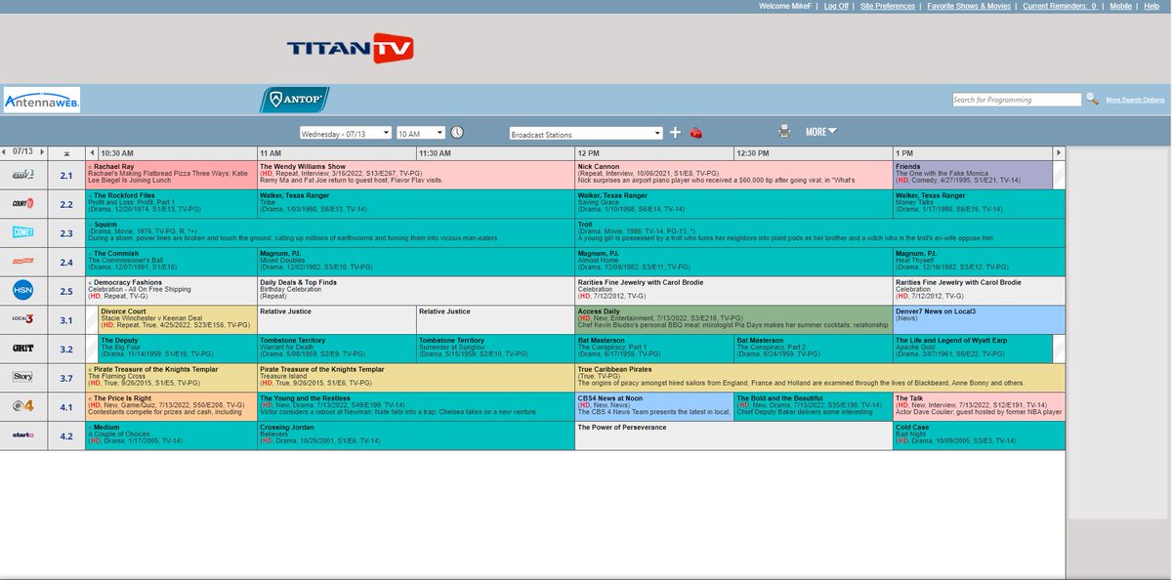This screenshot has height=580, width=1172.
Task: Select channel number 3.7
Action: (66, 377)
